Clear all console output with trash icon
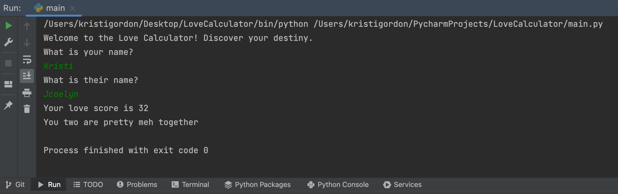This screenshot has width=618, height=194. pos(27,109)
